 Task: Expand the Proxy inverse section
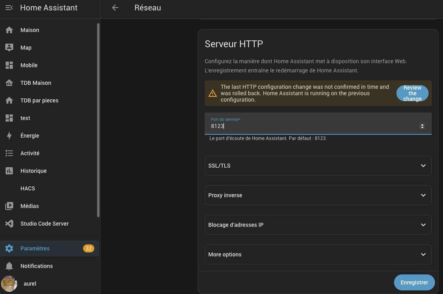[318, 195]
